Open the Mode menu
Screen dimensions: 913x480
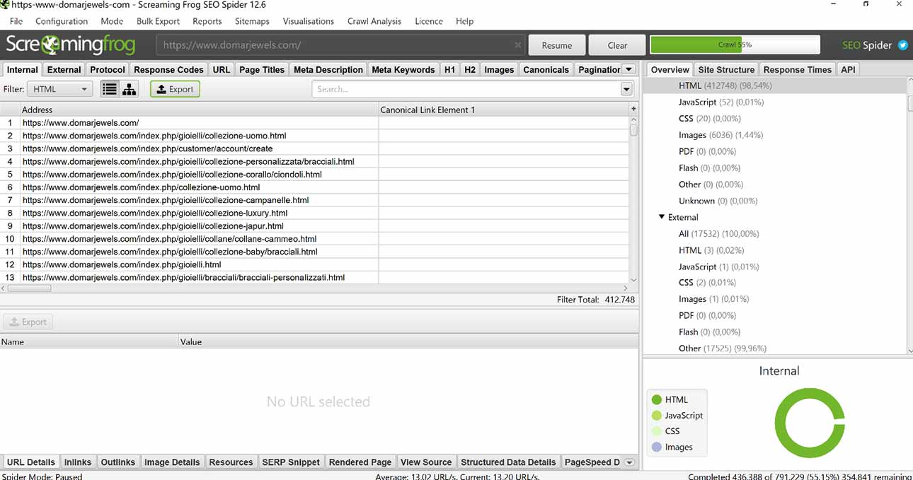click(112, 21)
